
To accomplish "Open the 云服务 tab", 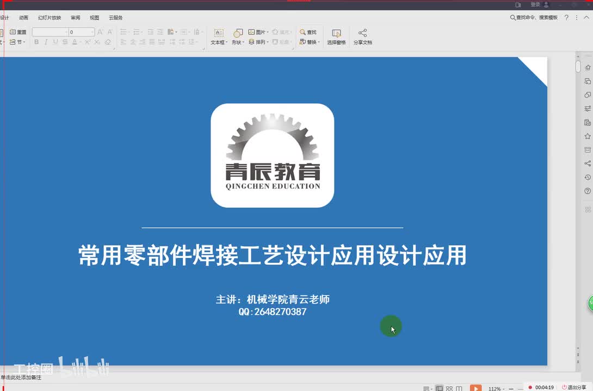I will pos(115,18).
